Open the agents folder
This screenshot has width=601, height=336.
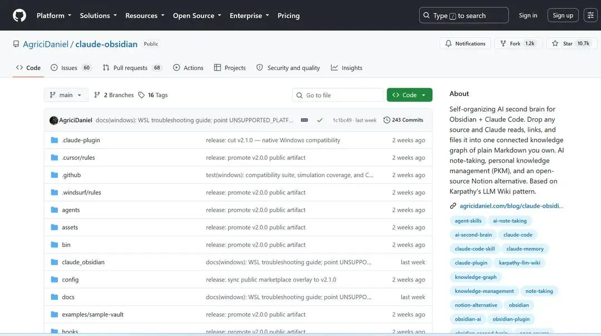point(71,210)
